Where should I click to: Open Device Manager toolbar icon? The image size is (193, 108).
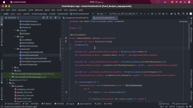click(x=175, y=14)
